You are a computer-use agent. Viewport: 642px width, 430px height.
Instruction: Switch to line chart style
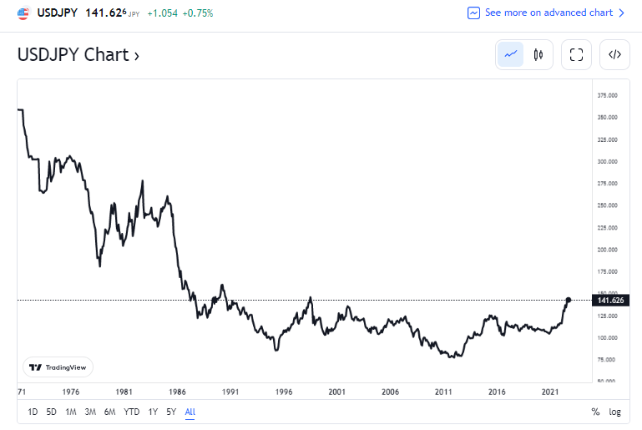[x=511, y=55]
